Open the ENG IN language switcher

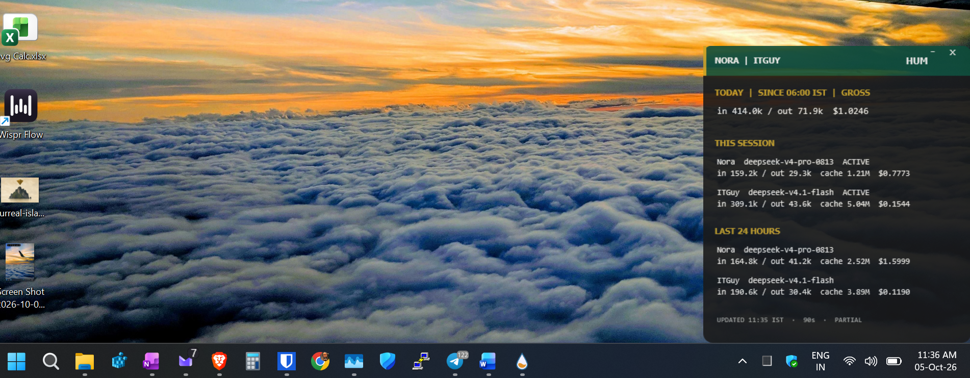click(820, 361)
